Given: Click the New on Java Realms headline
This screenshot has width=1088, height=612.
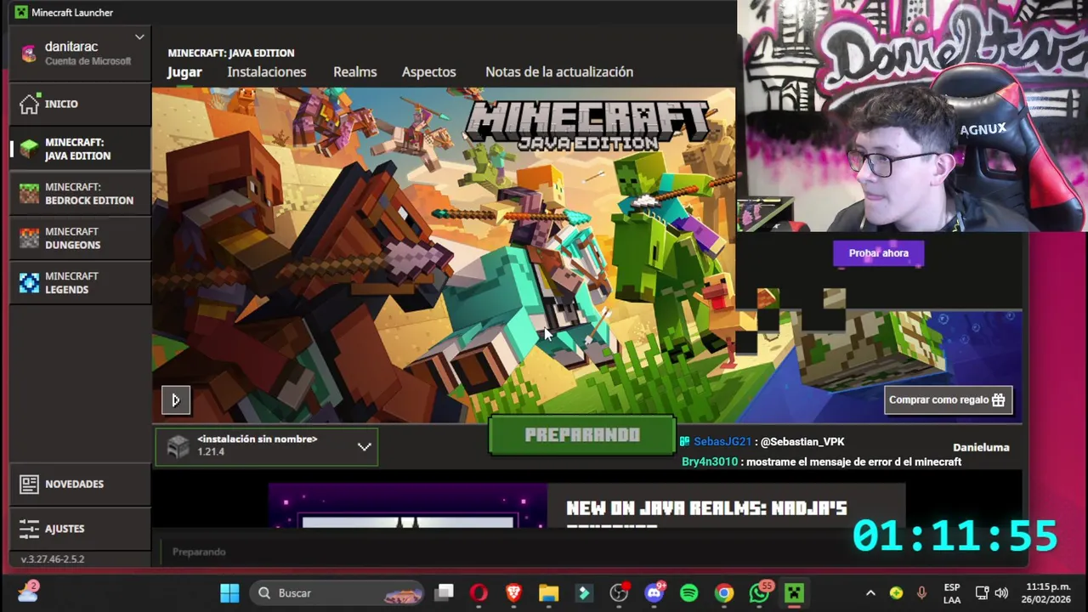Looking at the screenshot, I should (x=706, y=508).
